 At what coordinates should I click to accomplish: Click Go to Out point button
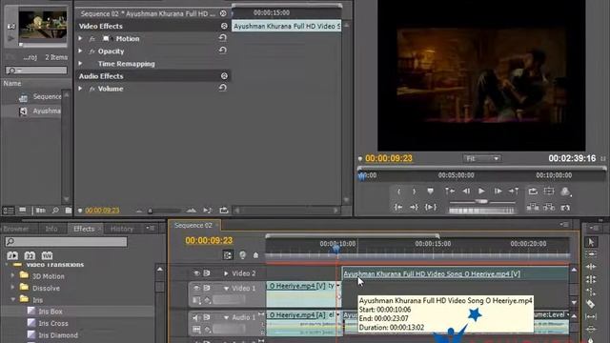[x=514, y=191]
